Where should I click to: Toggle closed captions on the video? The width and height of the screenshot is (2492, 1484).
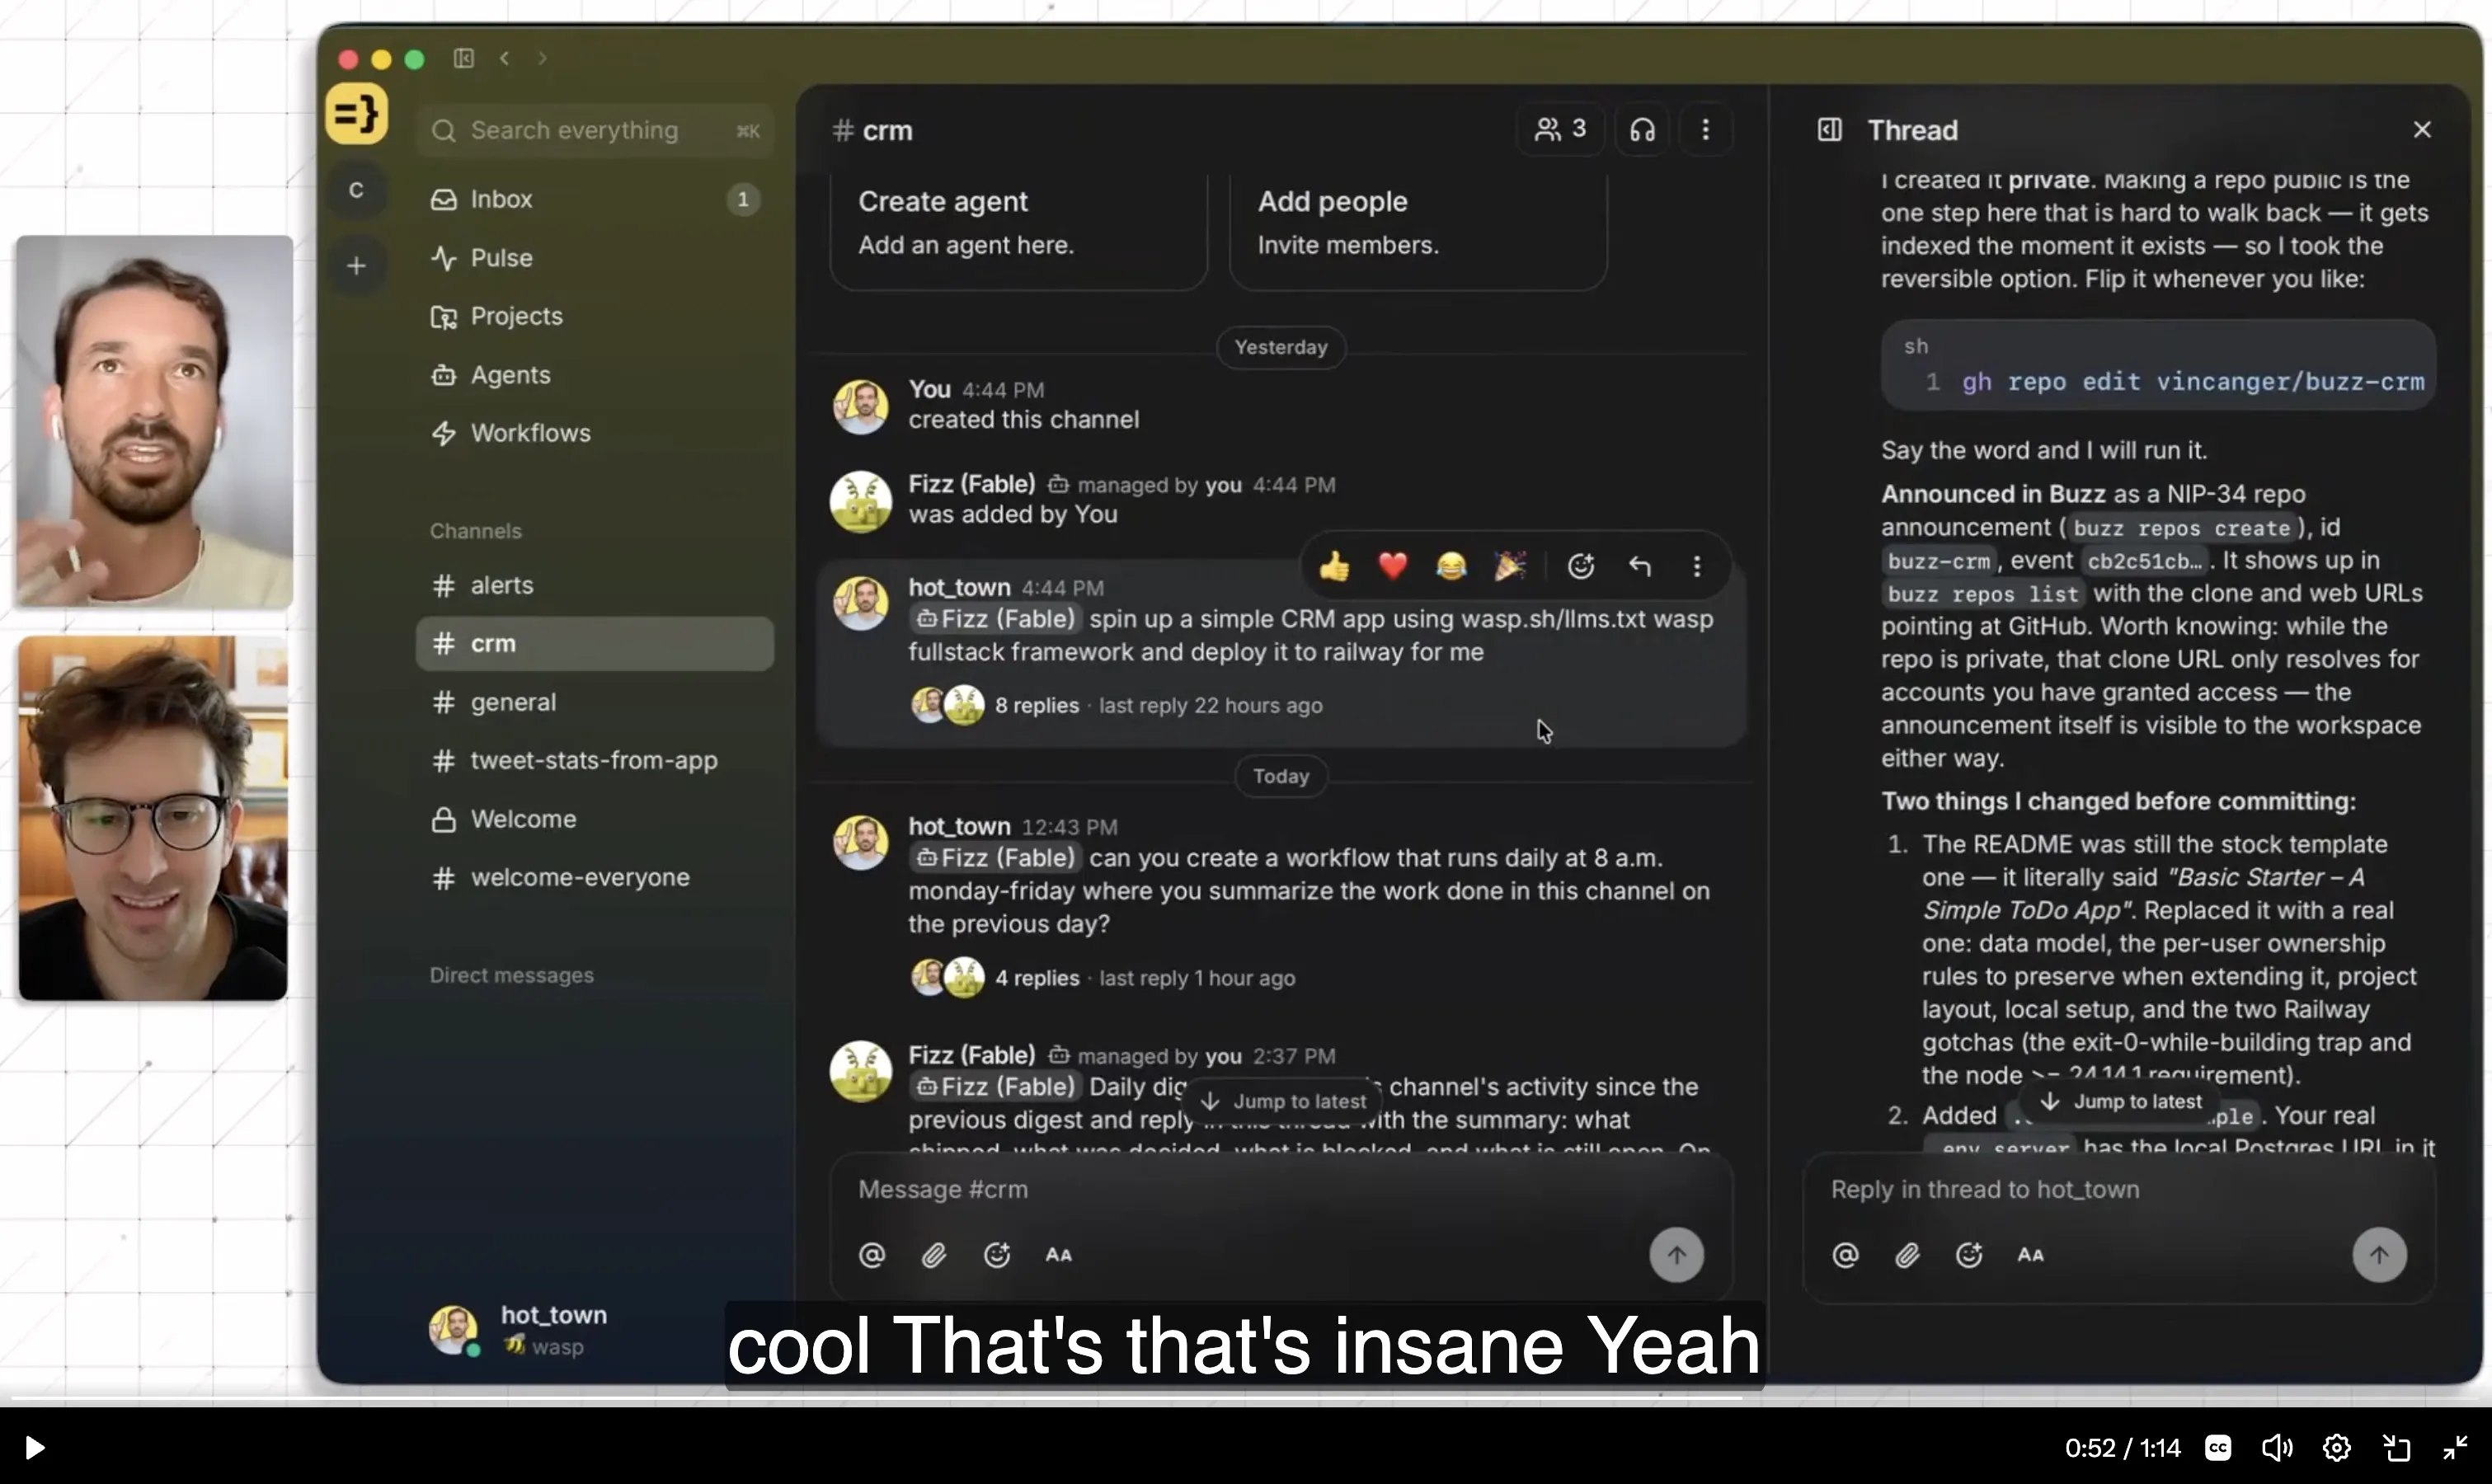2218,1447
